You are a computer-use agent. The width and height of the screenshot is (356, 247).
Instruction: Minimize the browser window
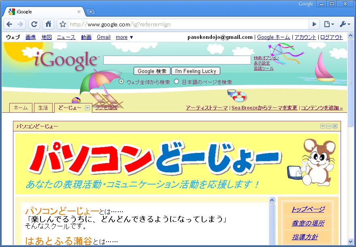[322, 4]
